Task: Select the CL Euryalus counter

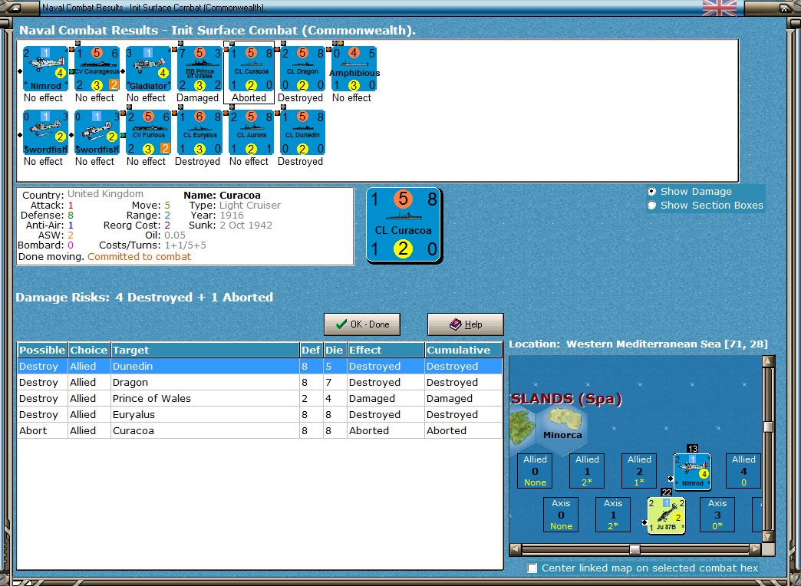Action: tap(199, 133)
